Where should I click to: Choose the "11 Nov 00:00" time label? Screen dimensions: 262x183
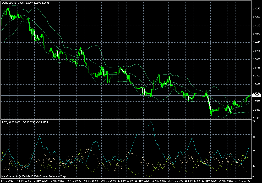click(125, 181)
